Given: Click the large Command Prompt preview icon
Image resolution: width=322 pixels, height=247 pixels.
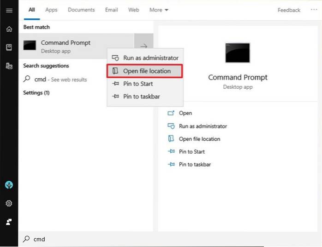Looking at the screenshot, I should point(238,53).
